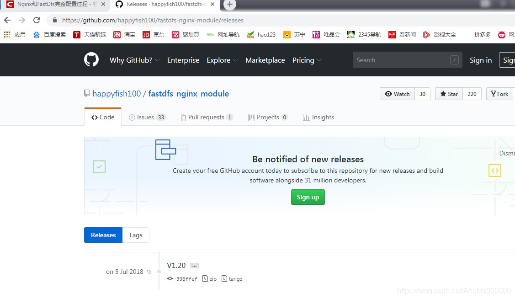515x299 pixels.
Task: Click the green Sign up button
Action: point(308,197)
